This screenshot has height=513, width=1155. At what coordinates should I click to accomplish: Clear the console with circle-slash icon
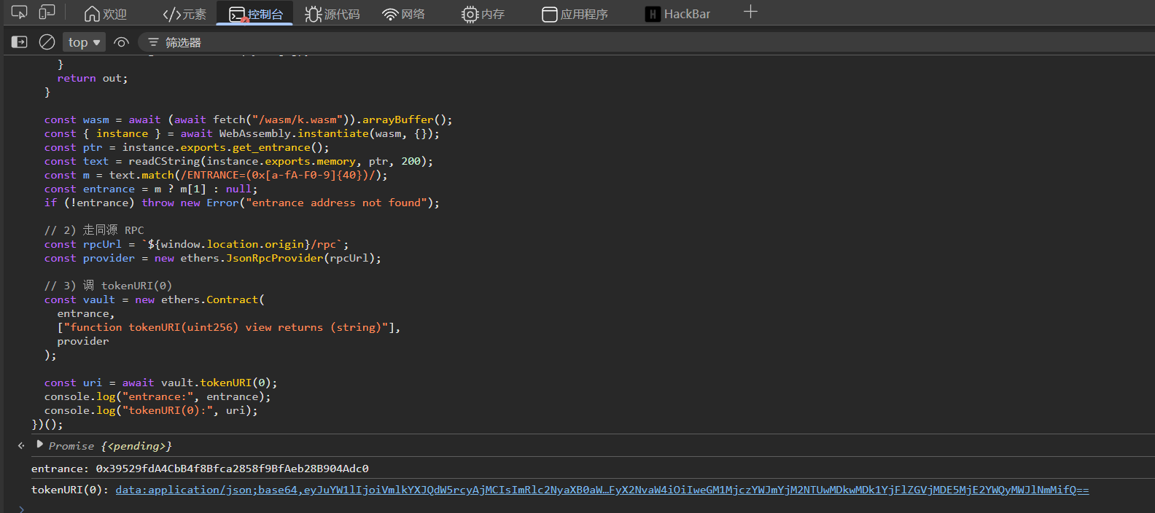[x=47, y=42]
